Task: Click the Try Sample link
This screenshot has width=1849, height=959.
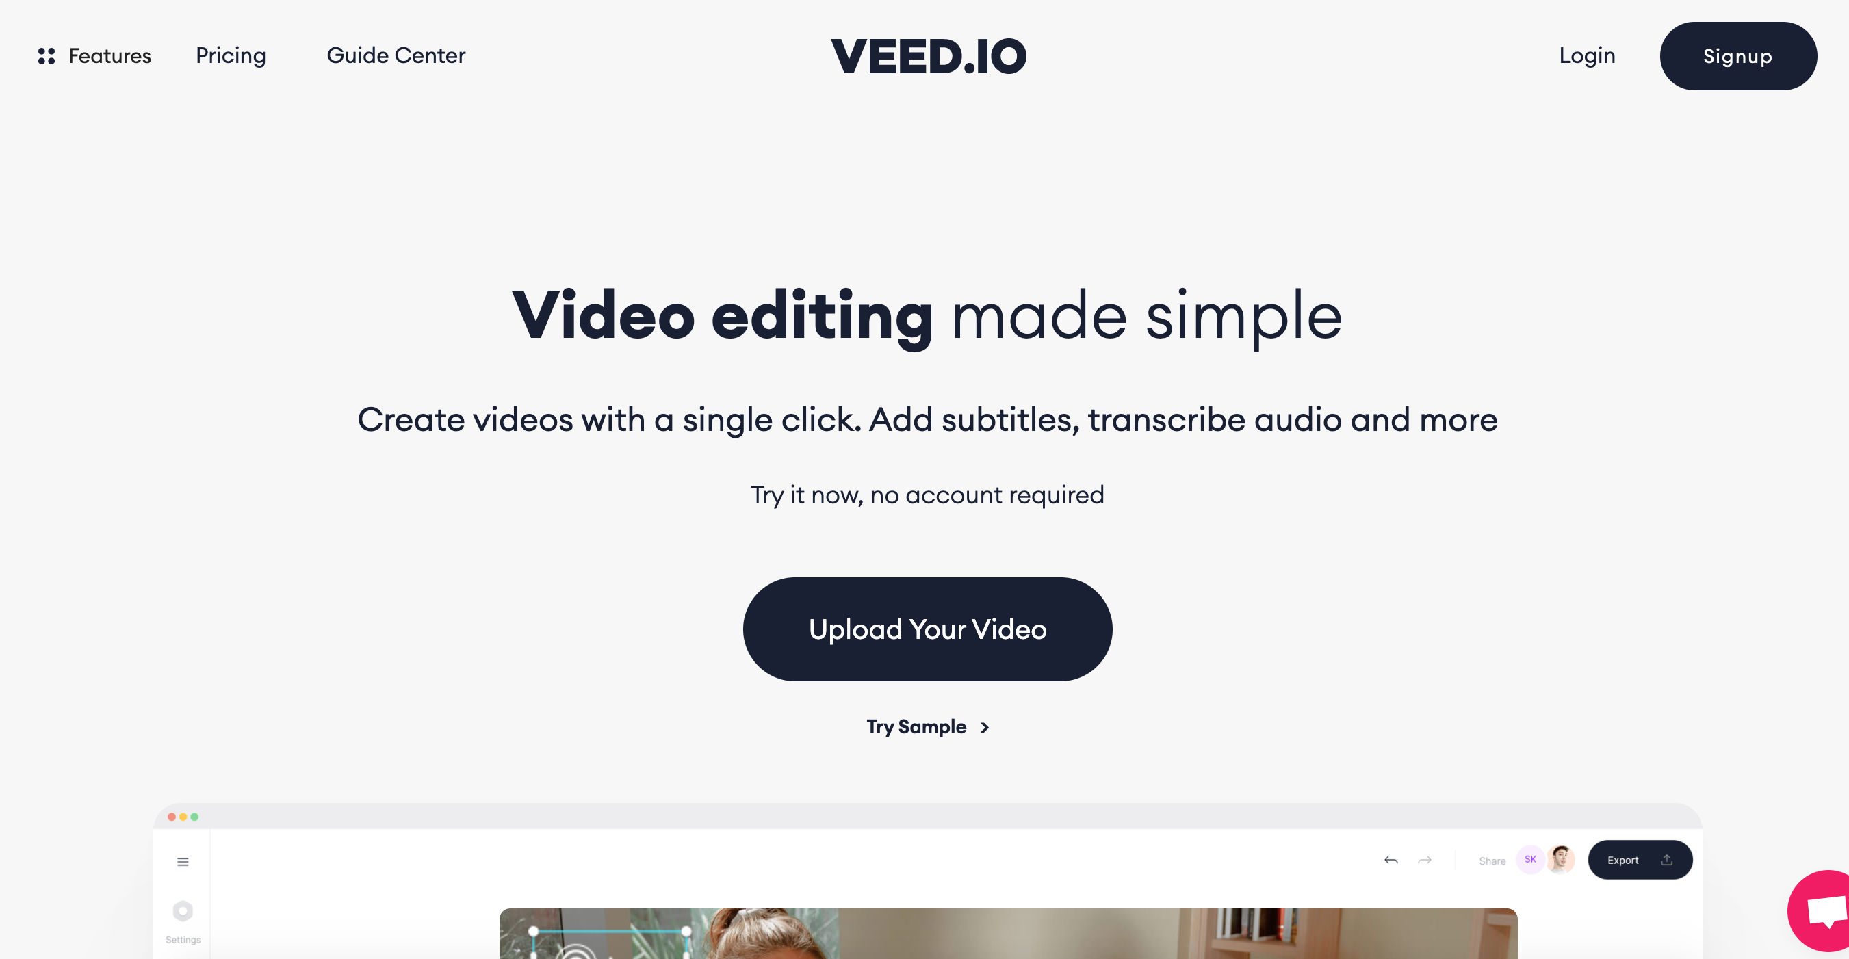Action: 927,727
